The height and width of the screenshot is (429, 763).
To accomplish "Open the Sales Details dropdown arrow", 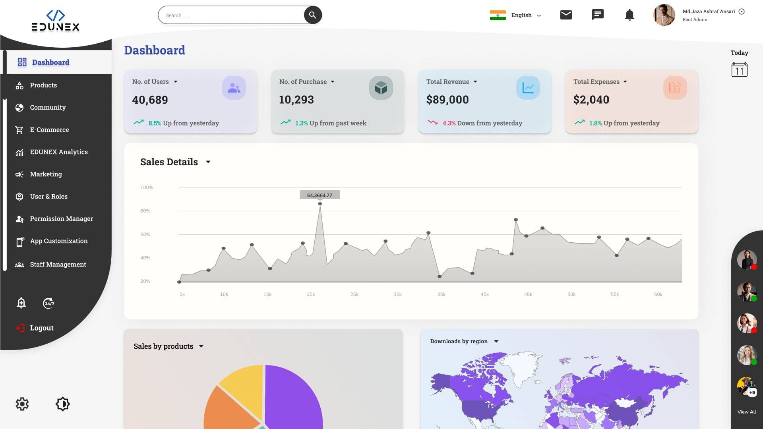I will (x=208, y=162).
